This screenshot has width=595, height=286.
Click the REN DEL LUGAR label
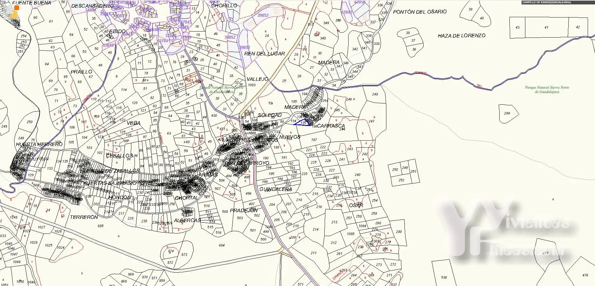pyautogui.click(x=265, y=54)
